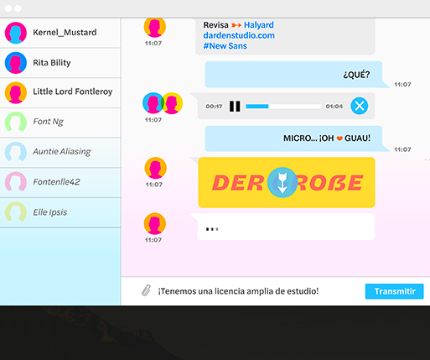Select the Little Lord Fontleroy conversation

click(60, 92)
